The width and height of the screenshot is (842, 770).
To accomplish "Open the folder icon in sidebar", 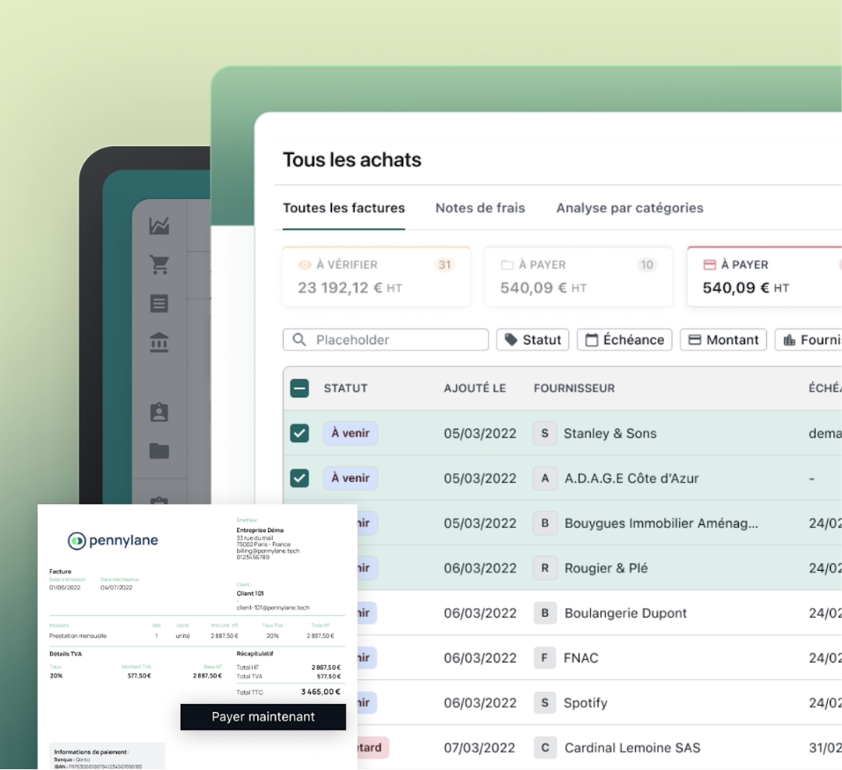I will 159,451.
